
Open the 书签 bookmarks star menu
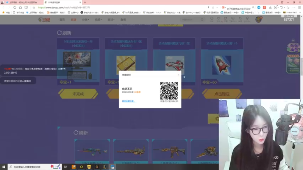(x=6, y=12)
